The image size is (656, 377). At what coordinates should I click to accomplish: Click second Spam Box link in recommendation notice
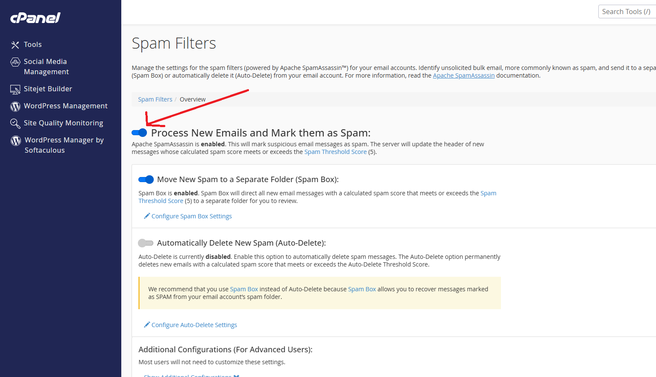(x=362, y=289)
